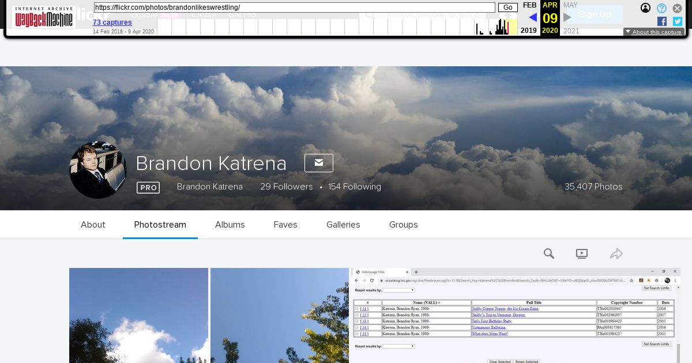Open the 73 captures link
The image size is (692, 363).
pyautogui.click(x=112, y=22)
